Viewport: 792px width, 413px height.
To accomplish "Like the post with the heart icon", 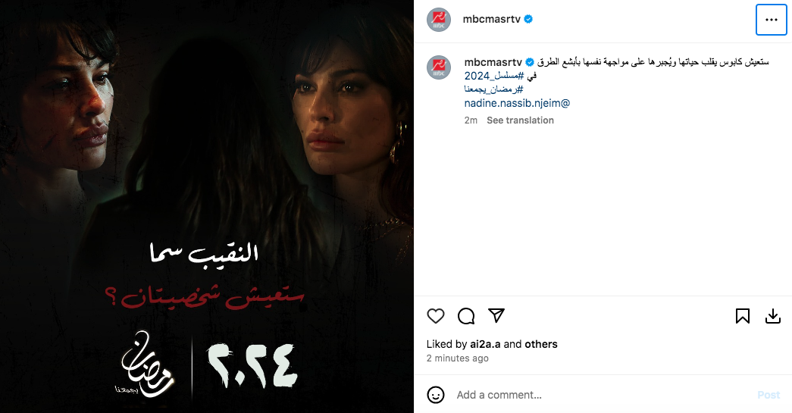I will coord(435,316).
